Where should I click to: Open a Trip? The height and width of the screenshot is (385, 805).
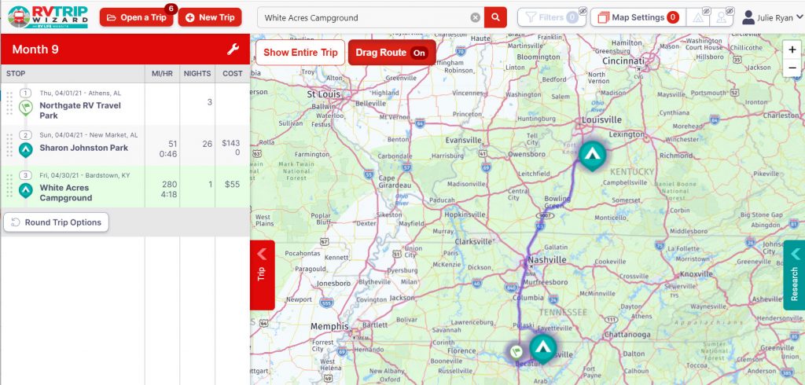[137, 17]
